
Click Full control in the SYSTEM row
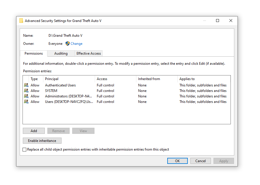[105, 90]
